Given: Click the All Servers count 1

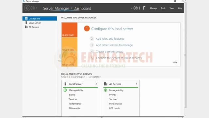Looking at the screenshot, I should click(x=137, y=84).
